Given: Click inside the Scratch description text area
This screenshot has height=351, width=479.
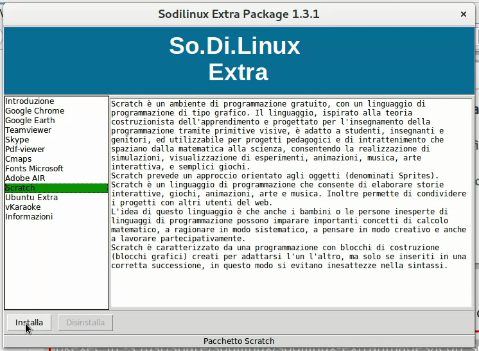Looking at the screenshot, I should 290,289.
